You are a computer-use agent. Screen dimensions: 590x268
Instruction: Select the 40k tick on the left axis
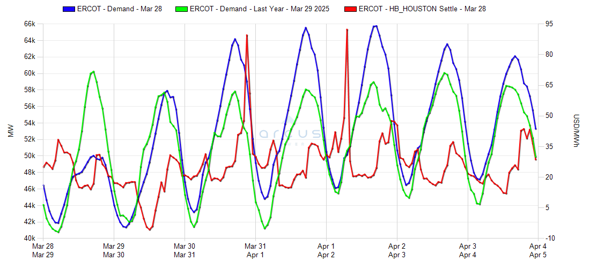pyautogui.click(x=28, y=238)
